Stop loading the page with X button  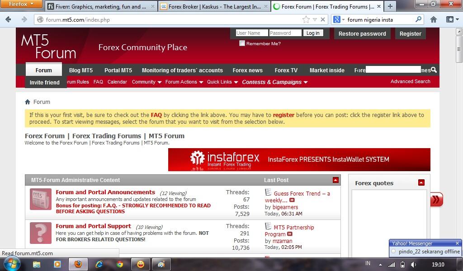coord(323,19)
